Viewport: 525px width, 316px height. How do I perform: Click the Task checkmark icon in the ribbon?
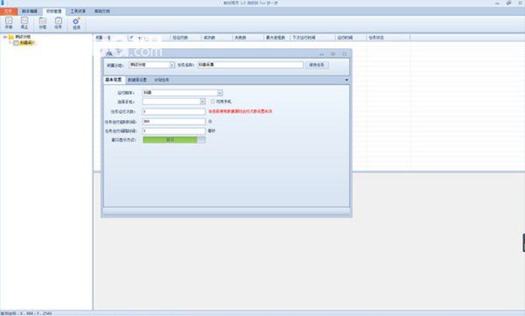pyautogui.click(x=59, y=21)
